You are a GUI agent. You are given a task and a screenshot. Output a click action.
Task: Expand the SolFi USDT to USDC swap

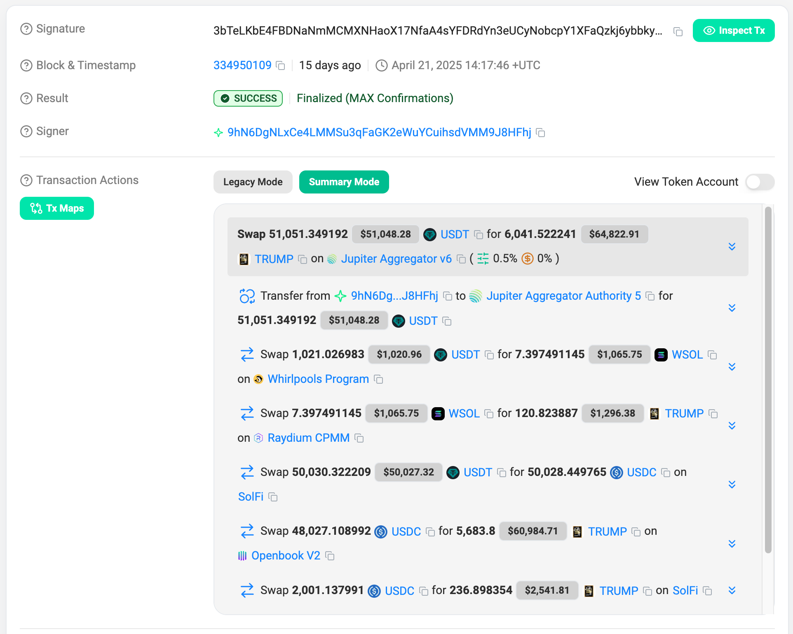pos(732,485)
